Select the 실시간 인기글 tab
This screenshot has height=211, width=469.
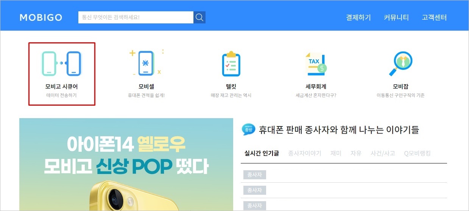click(262, 153)
